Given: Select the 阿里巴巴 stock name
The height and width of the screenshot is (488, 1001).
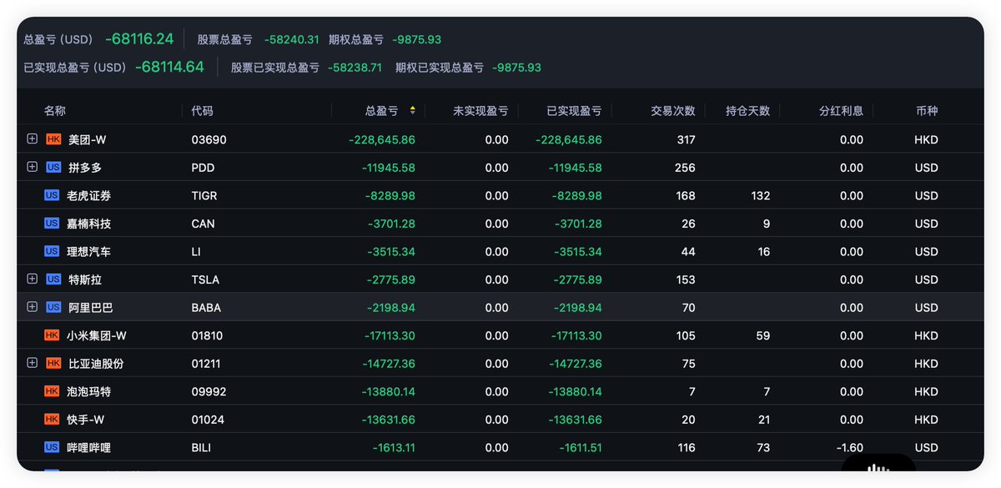Looking at the screenshot, I should click(x=90, y=308).
